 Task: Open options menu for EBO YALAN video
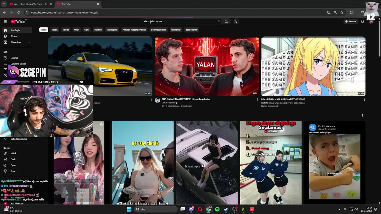click(258, 100)
